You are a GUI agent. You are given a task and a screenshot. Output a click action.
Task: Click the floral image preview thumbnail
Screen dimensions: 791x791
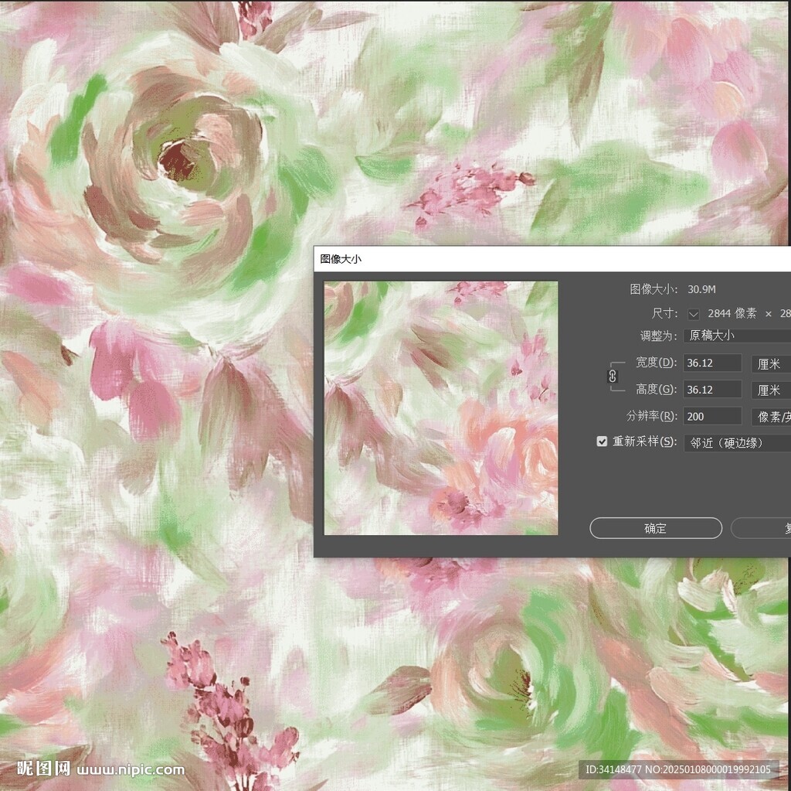(x=440, y=407)
